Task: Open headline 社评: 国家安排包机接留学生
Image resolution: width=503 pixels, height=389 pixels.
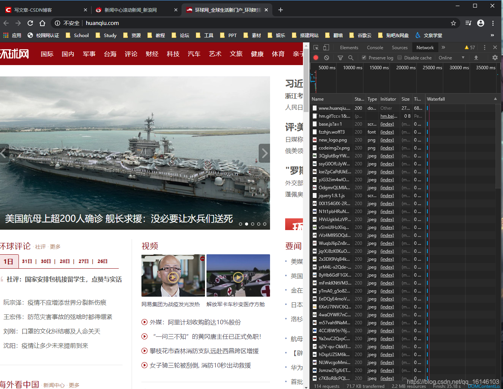Action: coord(64,279)
